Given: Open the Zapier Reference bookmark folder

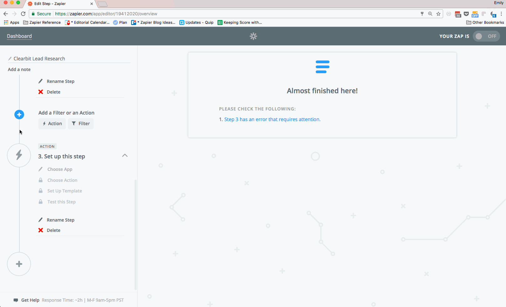Looking at the screenshot, I should (42, 23).
